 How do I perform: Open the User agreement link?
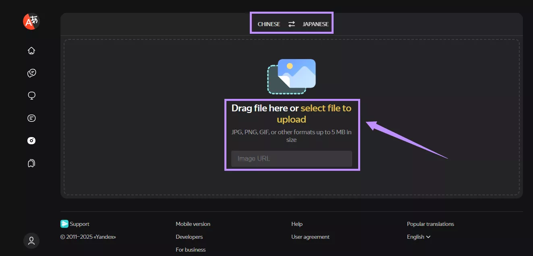pos(310,237)
